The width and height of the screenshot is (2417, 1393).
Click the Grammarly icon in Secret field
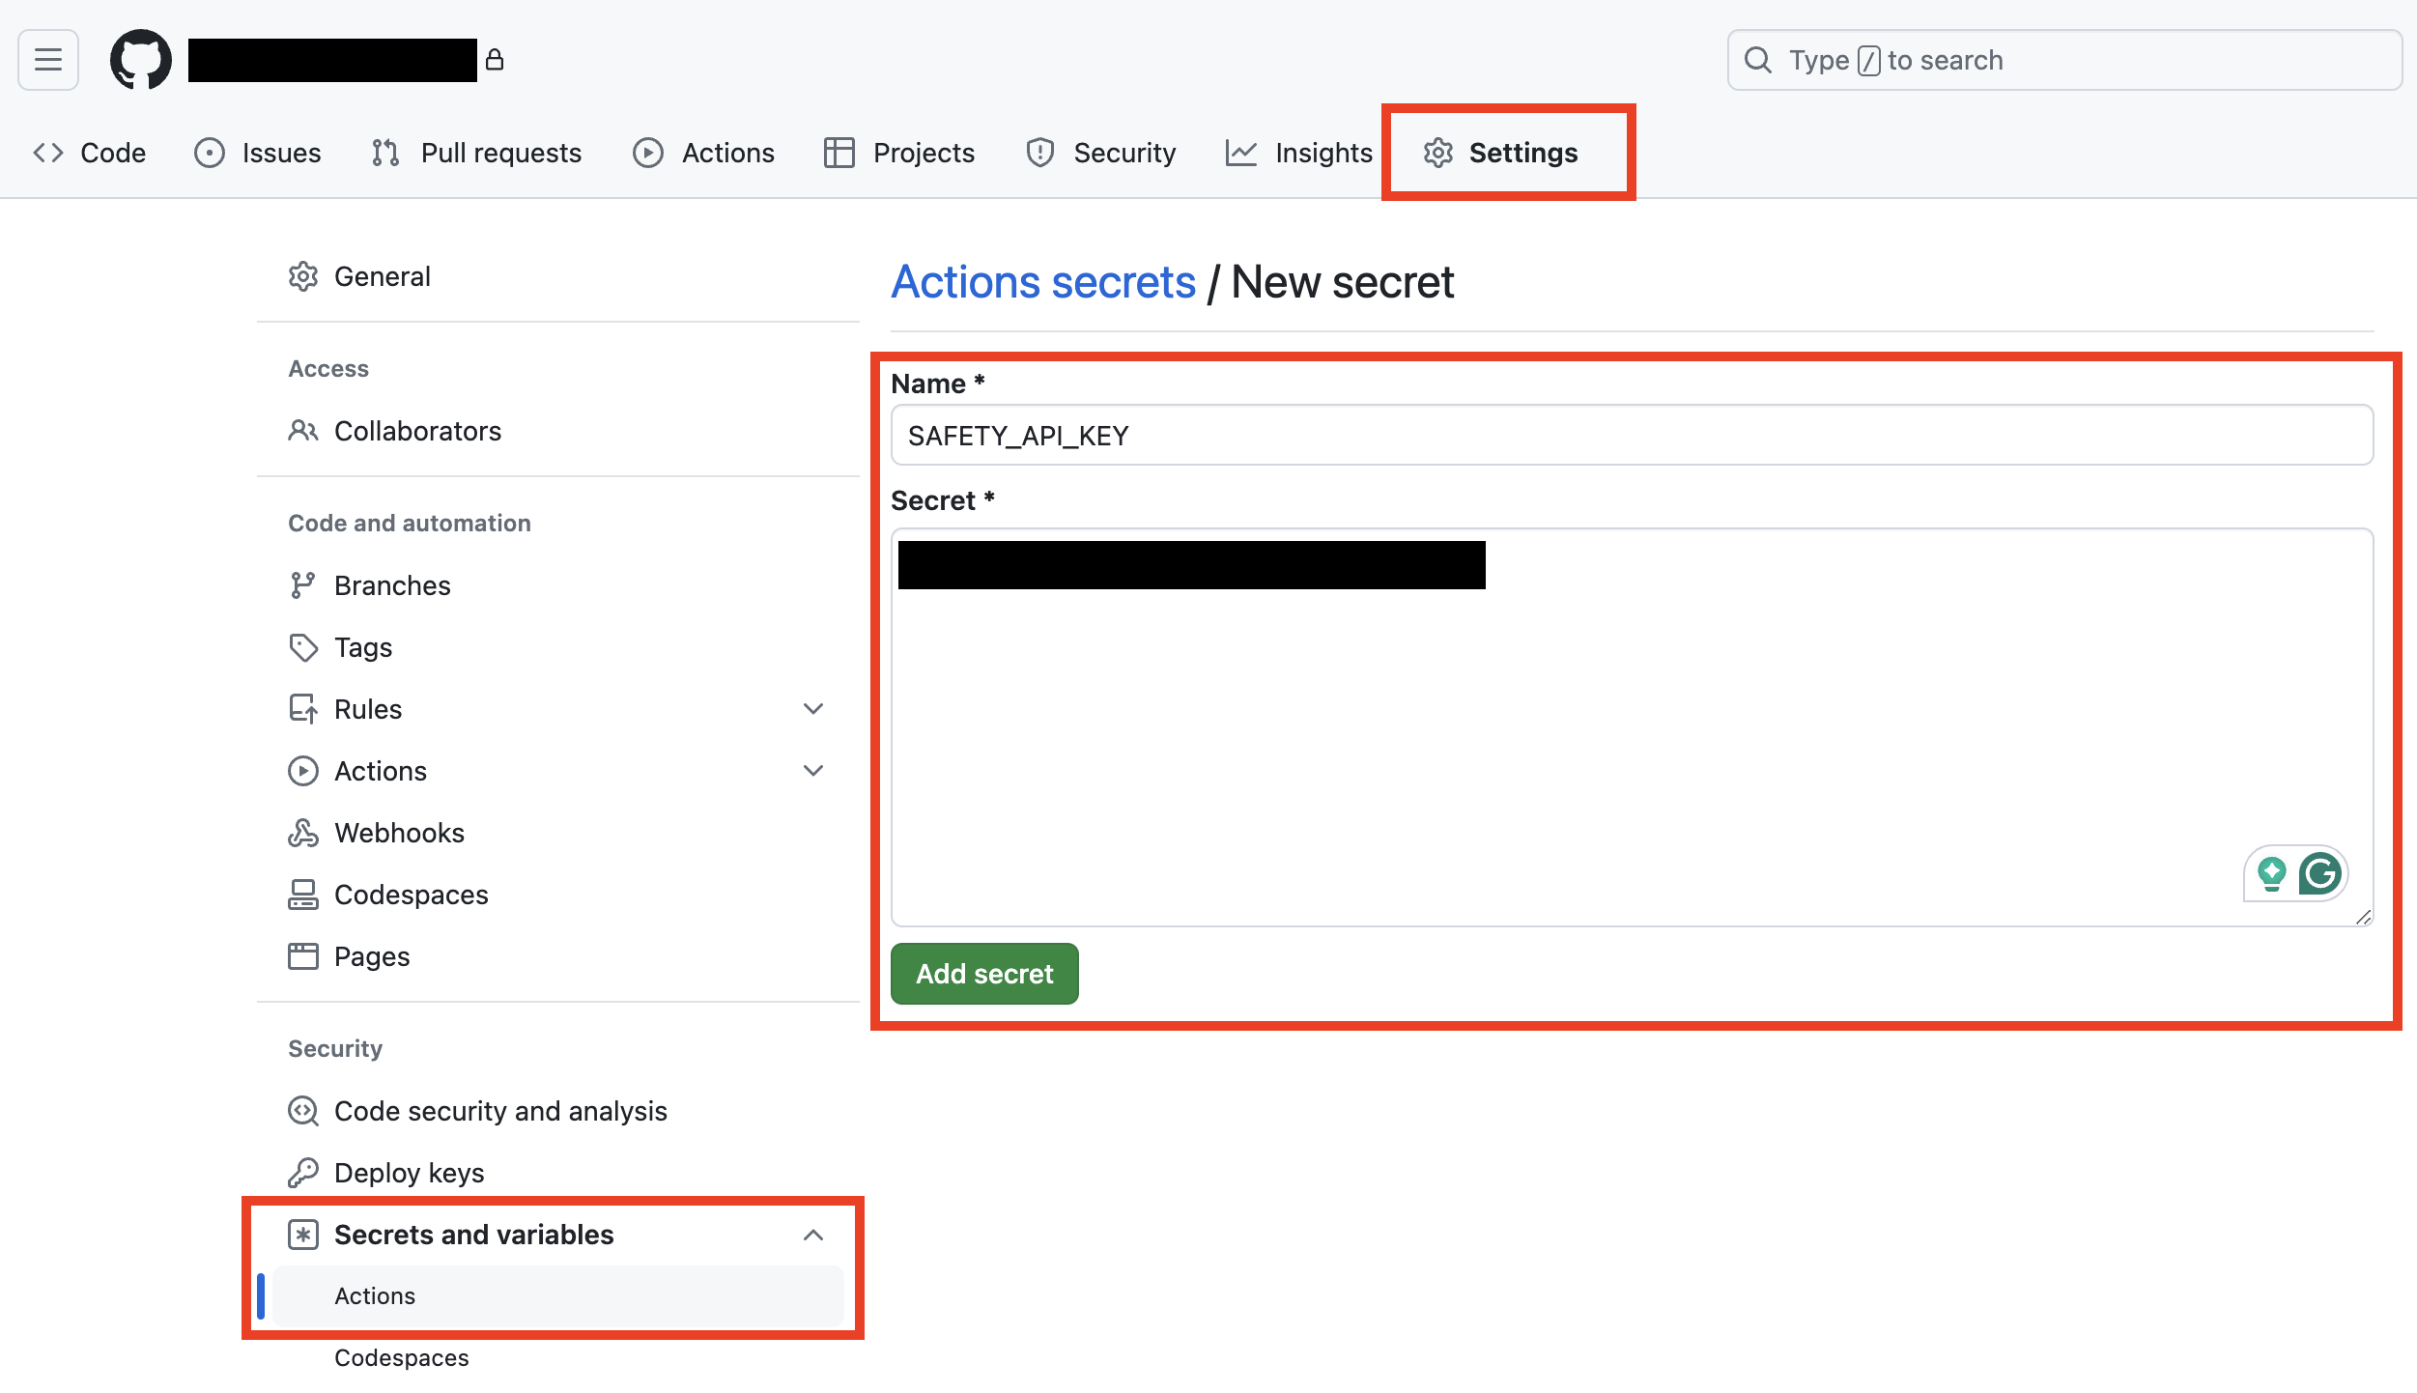(x=2319, y=874)
